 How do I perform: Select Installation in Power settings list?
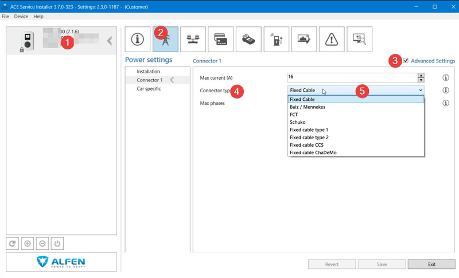[148, 71]
